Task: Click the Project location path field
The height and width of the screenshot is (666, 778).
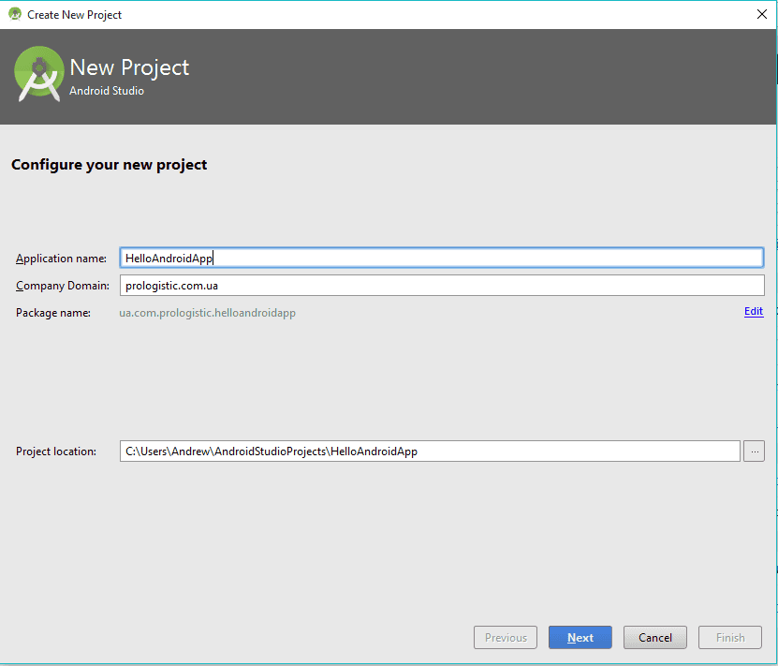Action: [x=430, y=451]
